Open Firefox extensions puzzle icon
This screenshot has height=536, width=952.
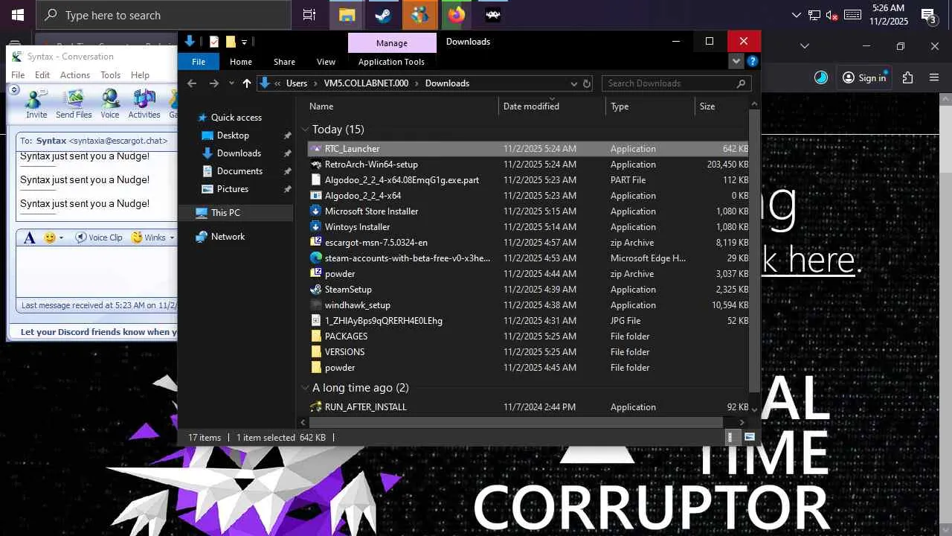pyautogui.click(x=907, y=77)
